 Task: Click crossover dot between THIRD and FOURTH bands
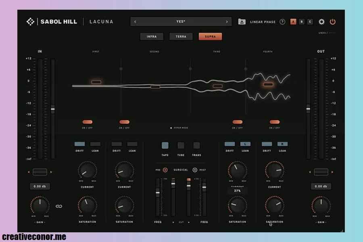[x=246, y=69]
